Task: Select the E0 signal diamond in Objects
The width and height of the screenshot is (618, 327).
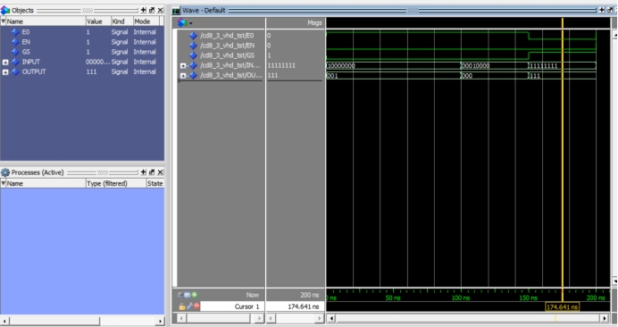Action: tap(15, 32)
